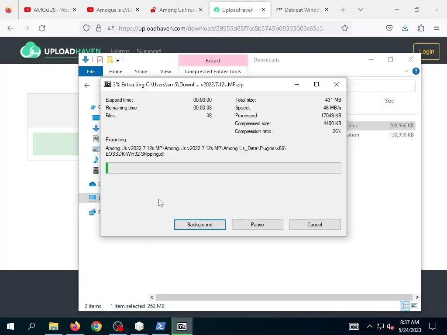
Task: Open taskbar Search
Action: pyautogui.click(x=31, y=326)
